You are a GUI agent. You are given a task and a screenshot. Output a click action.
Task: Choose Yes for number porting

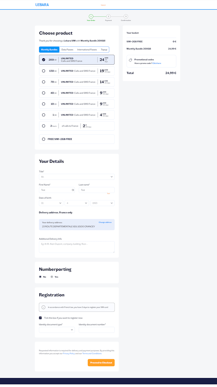52,277
